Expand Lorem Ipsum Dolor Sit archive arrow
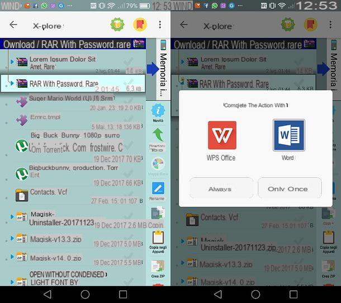341x303 pixels. [x=12, y=62]
